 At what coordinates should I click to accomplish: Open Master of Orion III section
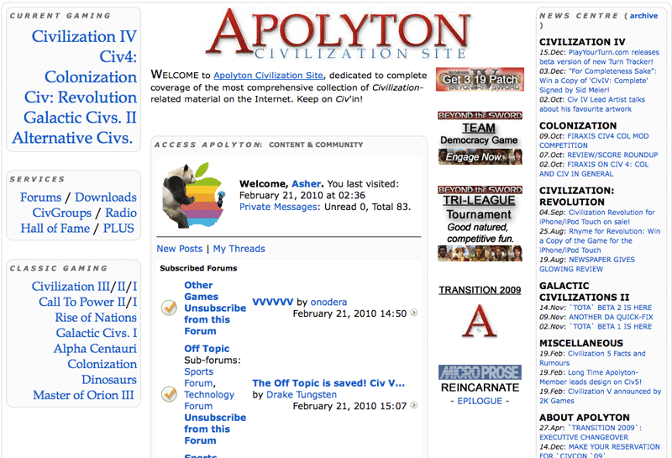83,395
